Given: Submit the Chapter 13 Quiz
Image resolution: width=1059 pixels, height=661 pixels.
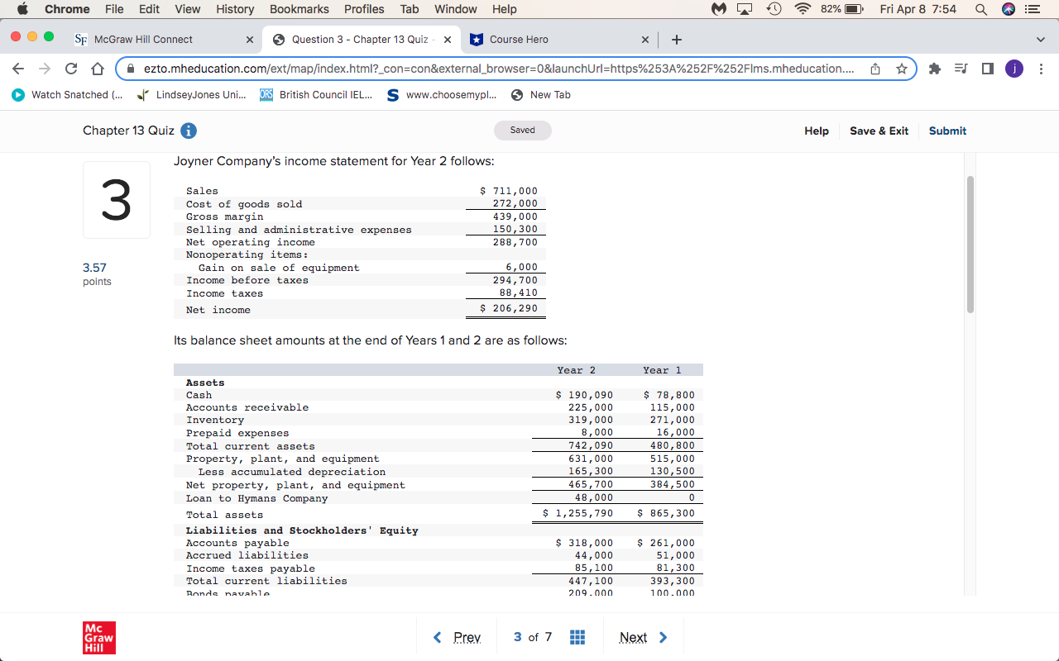Looking at the screenshot, I should (x=946, y=131).
